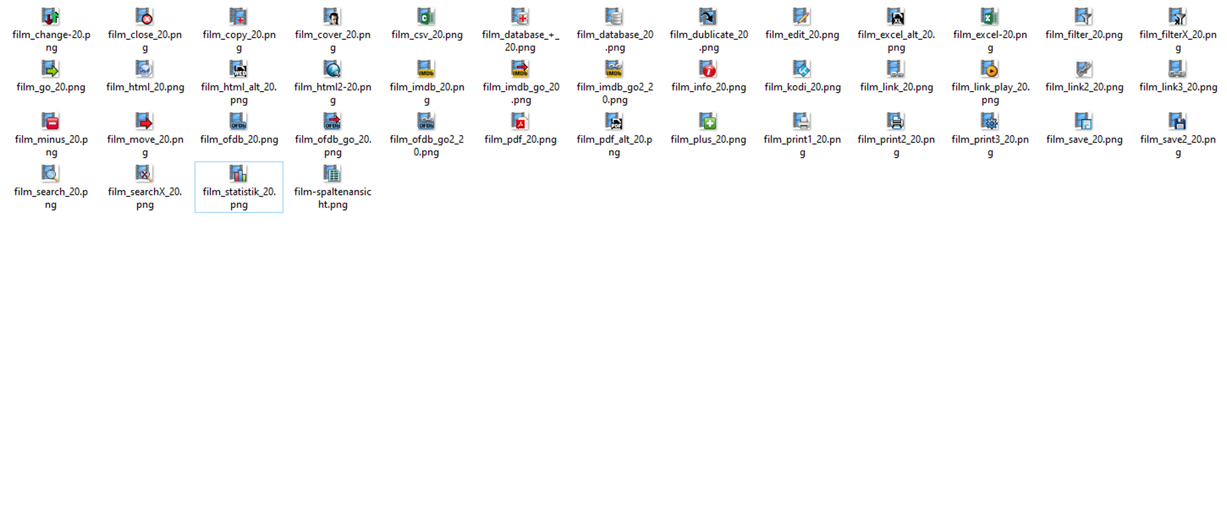Select film_ofdb_go2_20.png icon
1227x530 pixels.
click(426, 121)
